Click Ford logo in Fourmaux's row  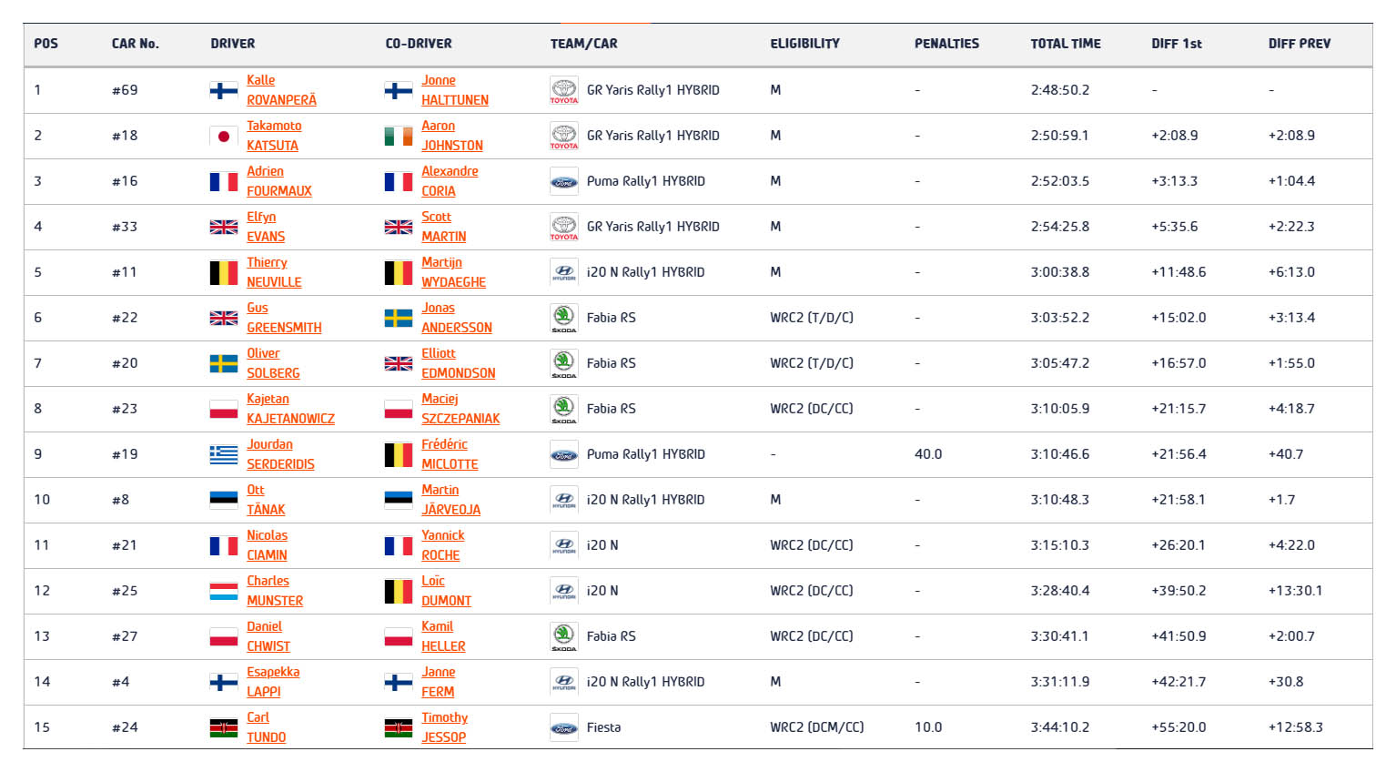(563, 182)
